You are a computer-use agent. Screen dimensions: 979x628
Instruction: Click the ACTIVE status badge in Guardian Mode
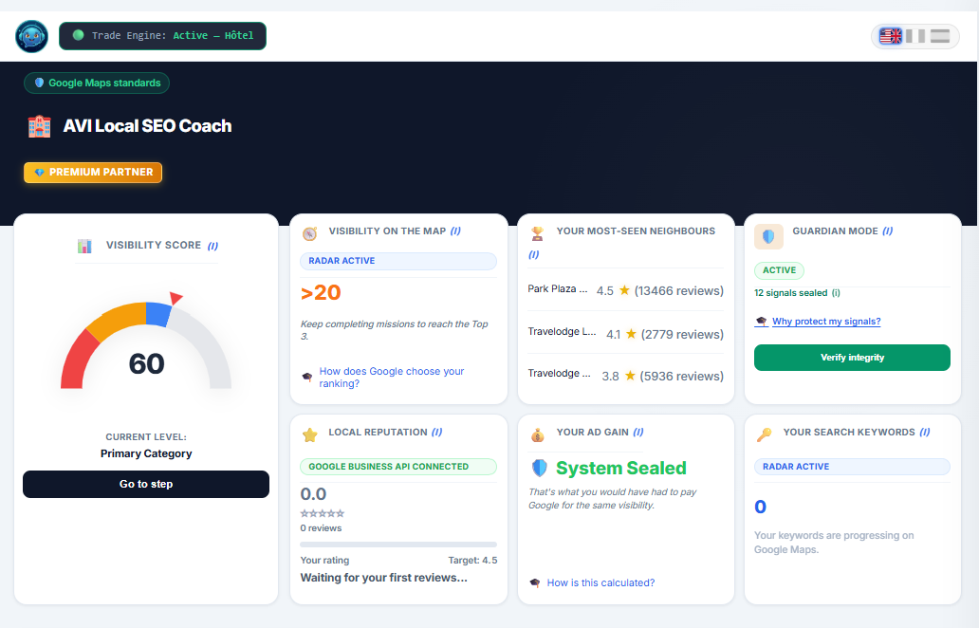pyautogui.click(x=779, y=270)
